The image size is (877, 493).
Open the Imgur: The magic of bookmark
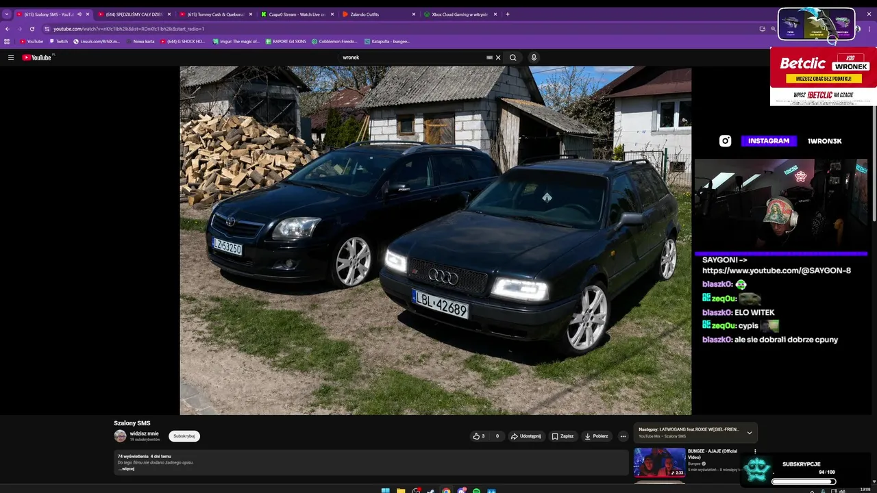[236, 41]
